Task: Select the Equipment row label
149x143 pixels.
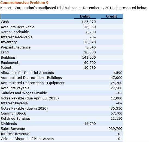Action: point(10,63)
